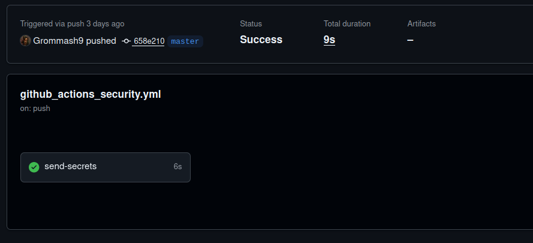Click the Total duration label

tap(347, 23)
